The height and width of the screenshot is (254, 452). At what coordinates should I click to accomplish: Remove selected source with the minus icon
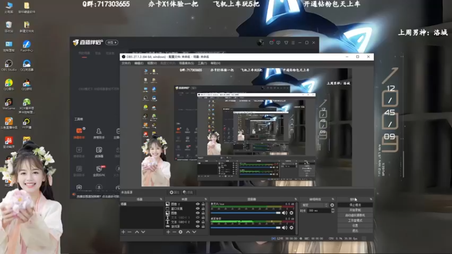pos(174,232)
